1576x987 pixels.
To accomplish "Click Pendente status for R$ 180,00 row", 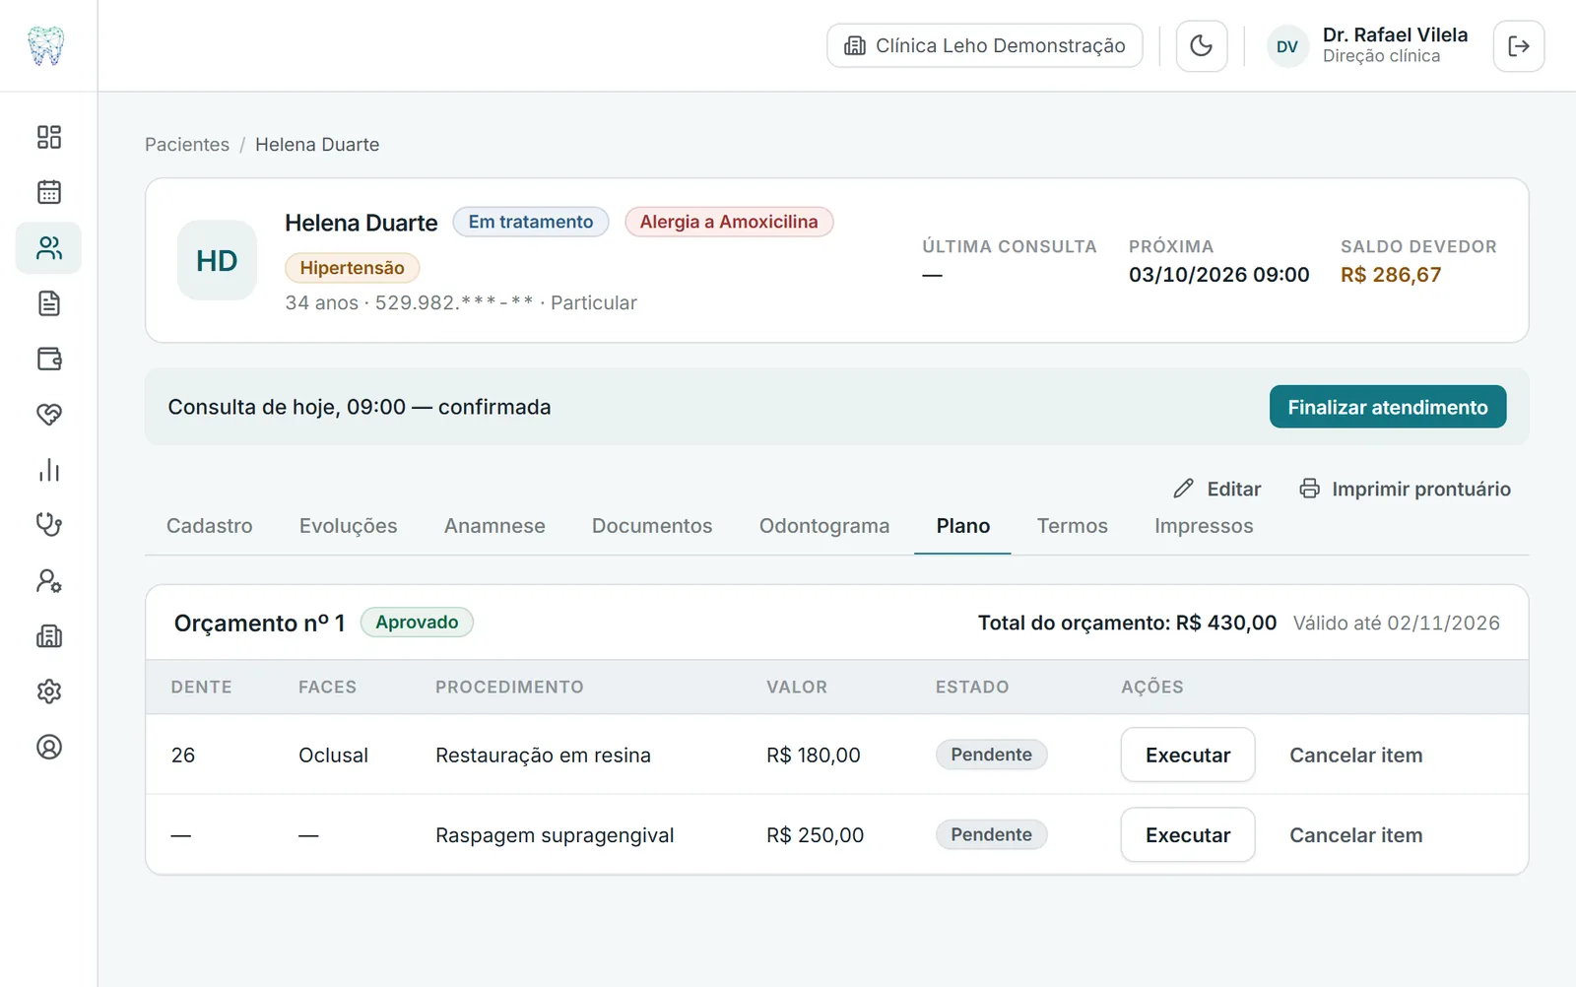I will click(992, 755).
